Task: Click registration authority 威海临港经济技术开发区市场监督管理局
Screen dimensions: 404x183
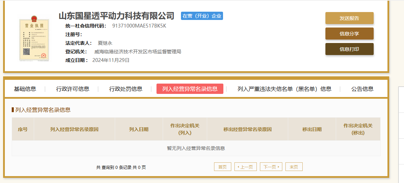Action: pyautogui.click(x=138, y=52)
